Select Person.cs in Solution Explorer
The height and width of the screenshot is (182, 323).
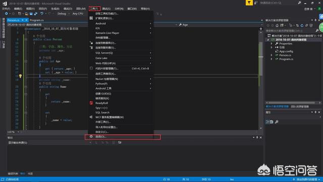(285, 55)
